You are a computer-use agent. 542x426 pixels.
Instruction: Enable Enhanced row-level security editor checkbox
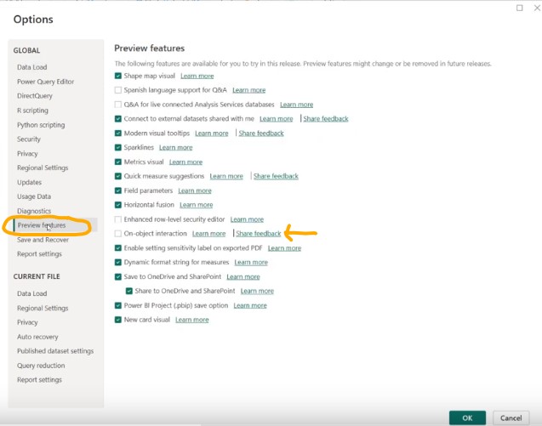(x=118, y=219)
